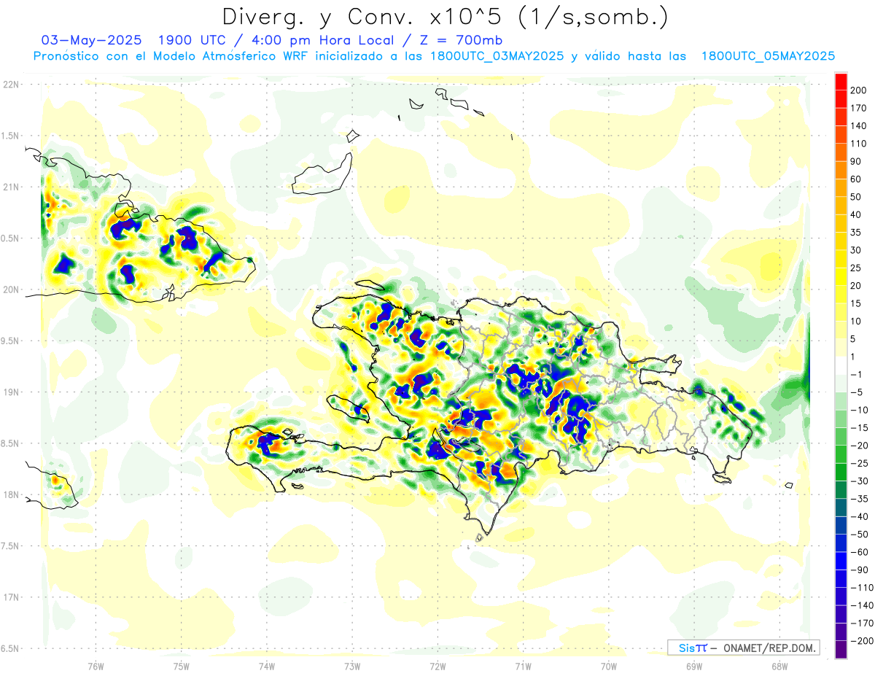Click the "7.5N" latitude axis label
Viewport: 875px width, 676px height.
pos(11,545)
